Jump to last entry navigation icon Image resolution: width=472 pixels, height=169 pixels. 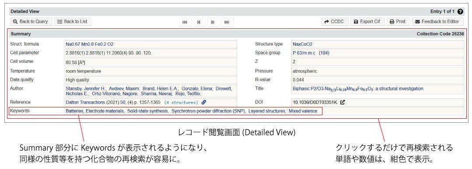click(x=227, y=22)
